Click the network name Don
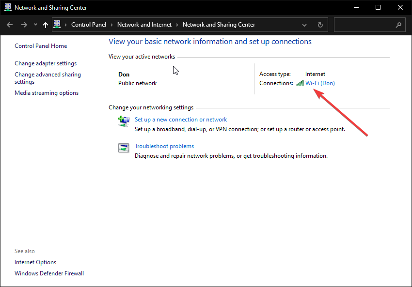Viewport: 412px width, 287px height. click(124, 75)
